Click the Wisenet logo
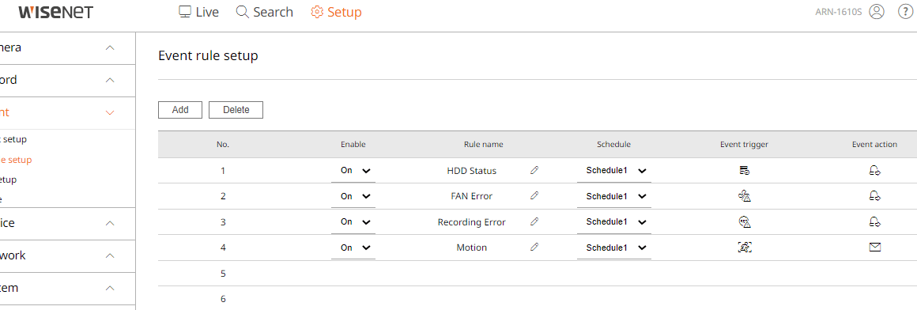Viewport: 917px width, 310px height. coord(55,13)
